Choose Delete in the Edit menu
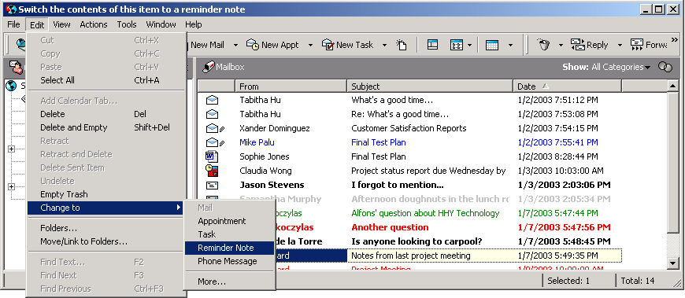 pos(106,114)
